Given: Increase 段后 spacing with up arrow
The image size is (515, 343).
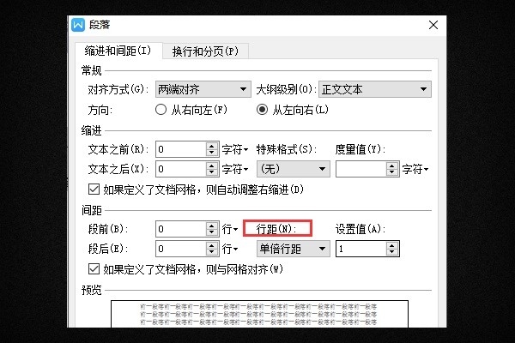Looking at the screenshot, I should (212, 245).
